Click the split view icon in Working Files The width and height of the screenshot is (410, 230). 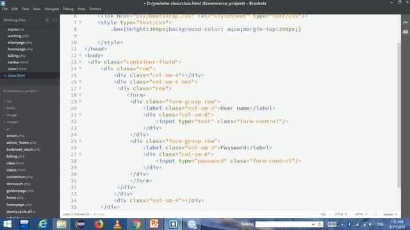point(54,20)
